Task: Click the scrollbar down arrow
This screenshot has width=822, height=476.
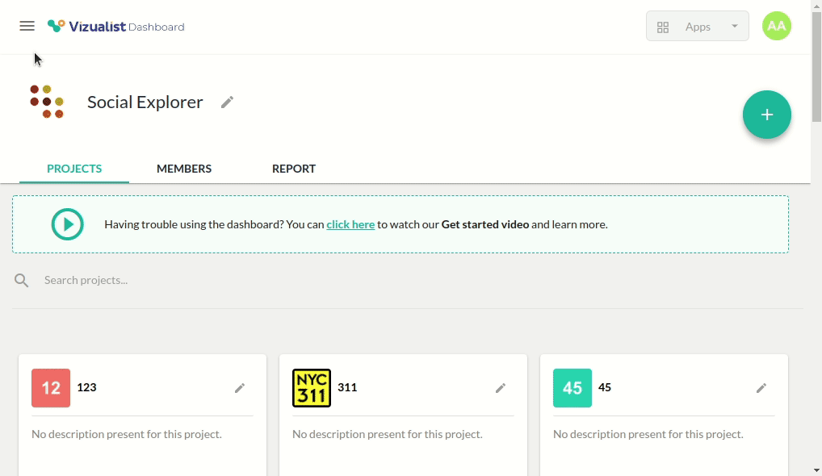Action: [x=816, y=470]
